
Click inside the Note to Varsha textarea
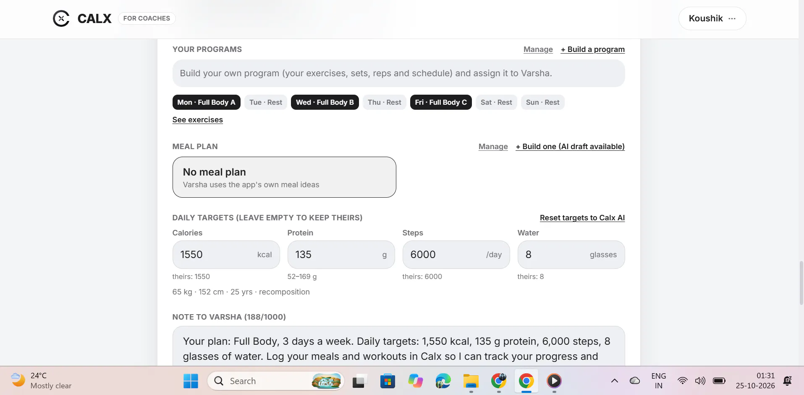click(x=398, y=347)
